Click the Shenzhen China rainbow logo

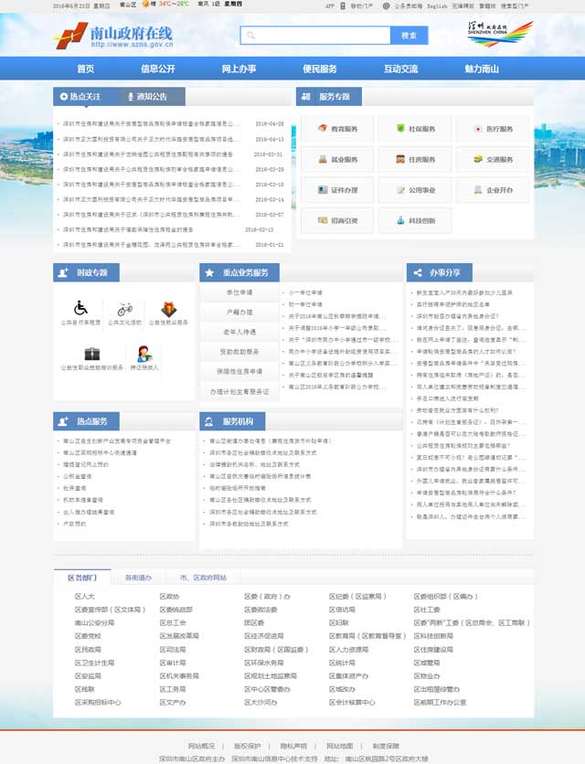pos(500,34)
